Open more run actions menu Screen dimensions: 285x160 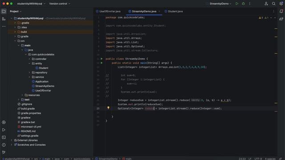250,4
